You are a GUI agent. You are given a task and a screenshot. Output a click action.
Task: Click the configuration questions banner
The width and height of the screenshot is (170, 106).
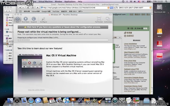coord(63,27)
